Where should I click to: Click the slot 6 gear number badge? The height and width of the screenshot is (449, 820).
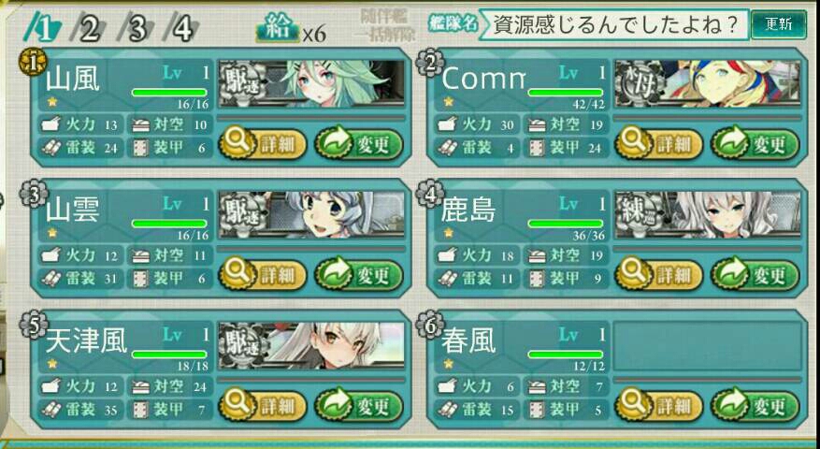click(429, 326)
